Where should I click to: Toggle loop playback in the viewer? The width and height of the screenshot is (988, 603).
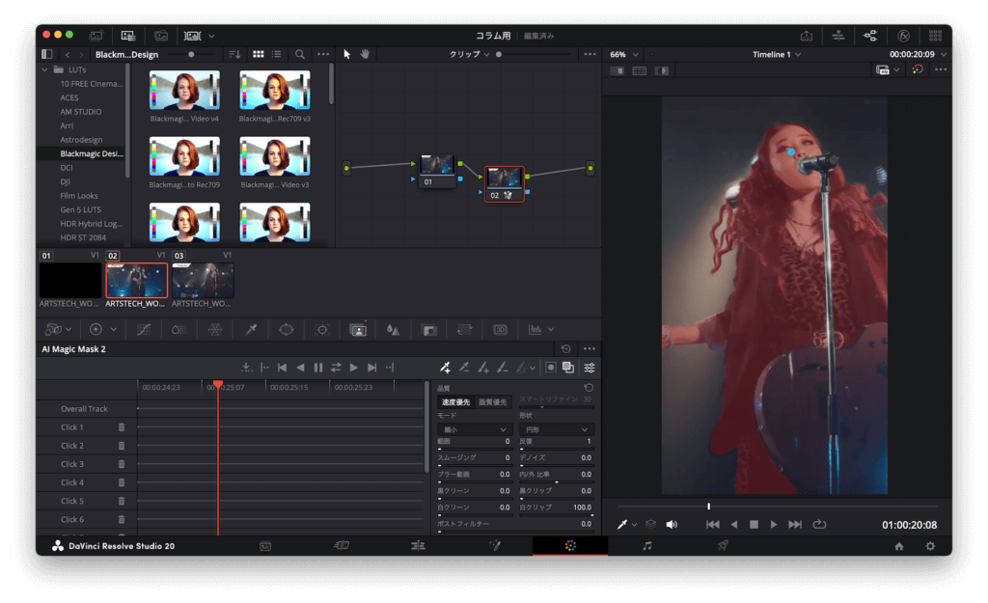point(819,525)
